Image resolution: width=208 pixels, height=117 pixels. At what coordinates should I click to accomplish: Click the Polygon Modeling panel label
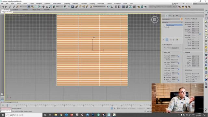7,12
